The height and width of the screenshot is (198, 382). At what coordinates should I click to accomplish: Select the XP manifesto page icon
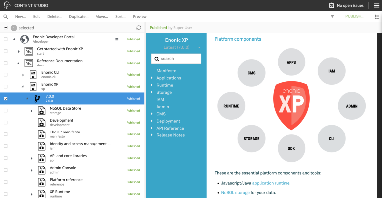click(42, 134)
